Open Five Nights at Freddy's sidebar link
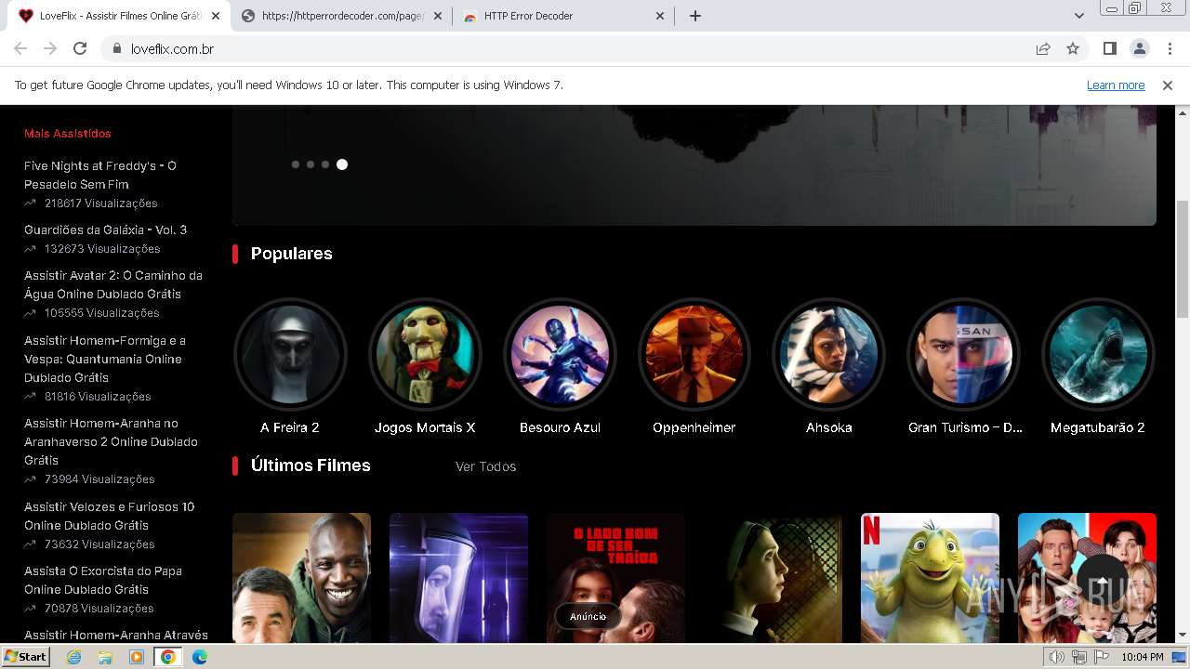This screenshot has height=669, width=1190. (x=100, y=175)
